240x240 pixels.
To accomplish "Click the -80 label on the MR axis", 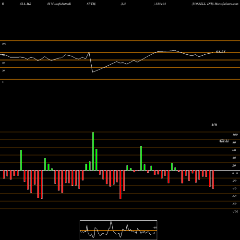I will point(234,204).
